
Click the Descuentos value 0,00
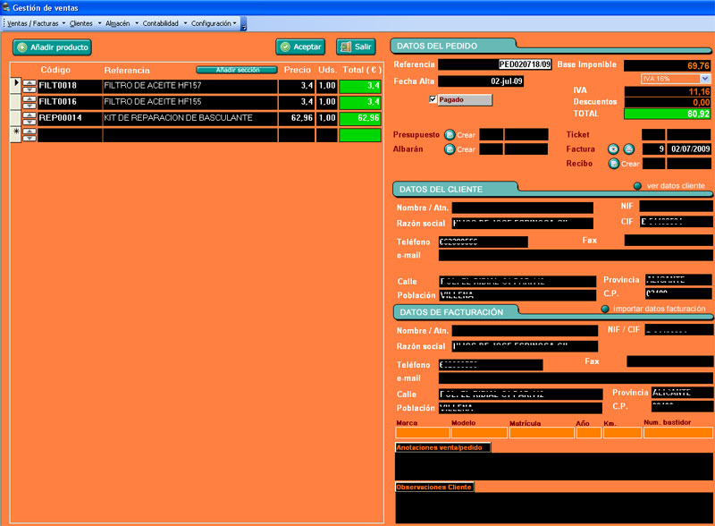[x=667, y=102]
